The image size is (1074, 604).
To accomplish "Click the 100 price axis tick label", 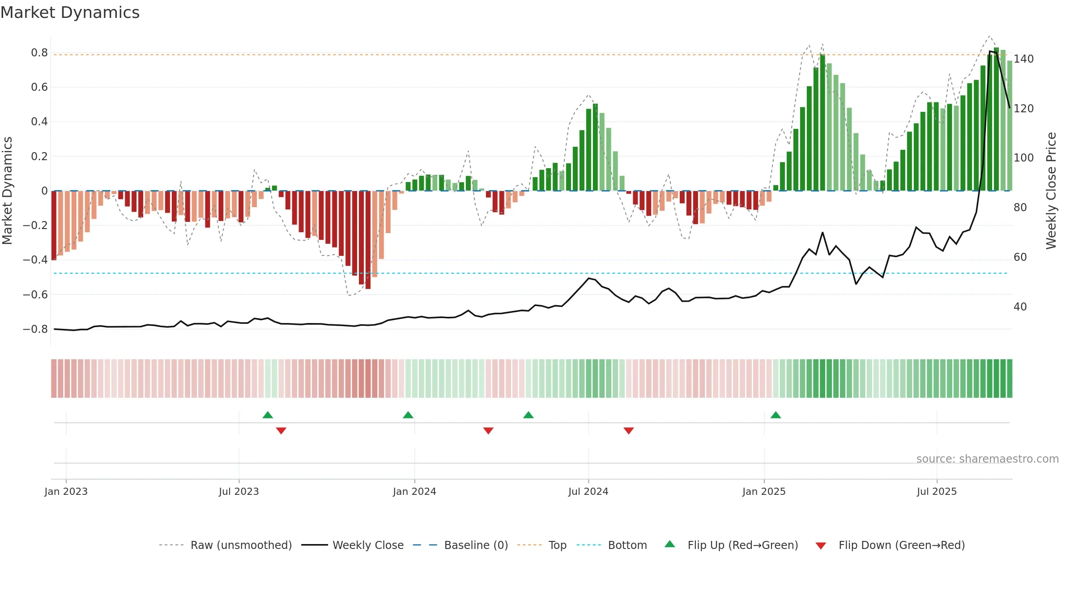I will (x=1024, y=158).
